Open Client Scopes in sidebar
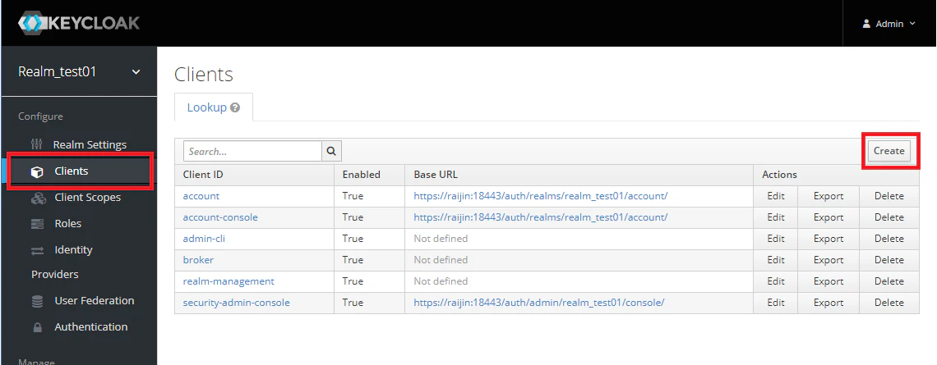The image size is (937, 365). click(87, 198)
